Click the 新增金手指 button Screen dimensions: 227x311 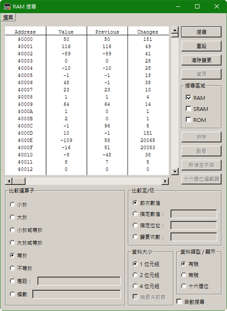201,165
